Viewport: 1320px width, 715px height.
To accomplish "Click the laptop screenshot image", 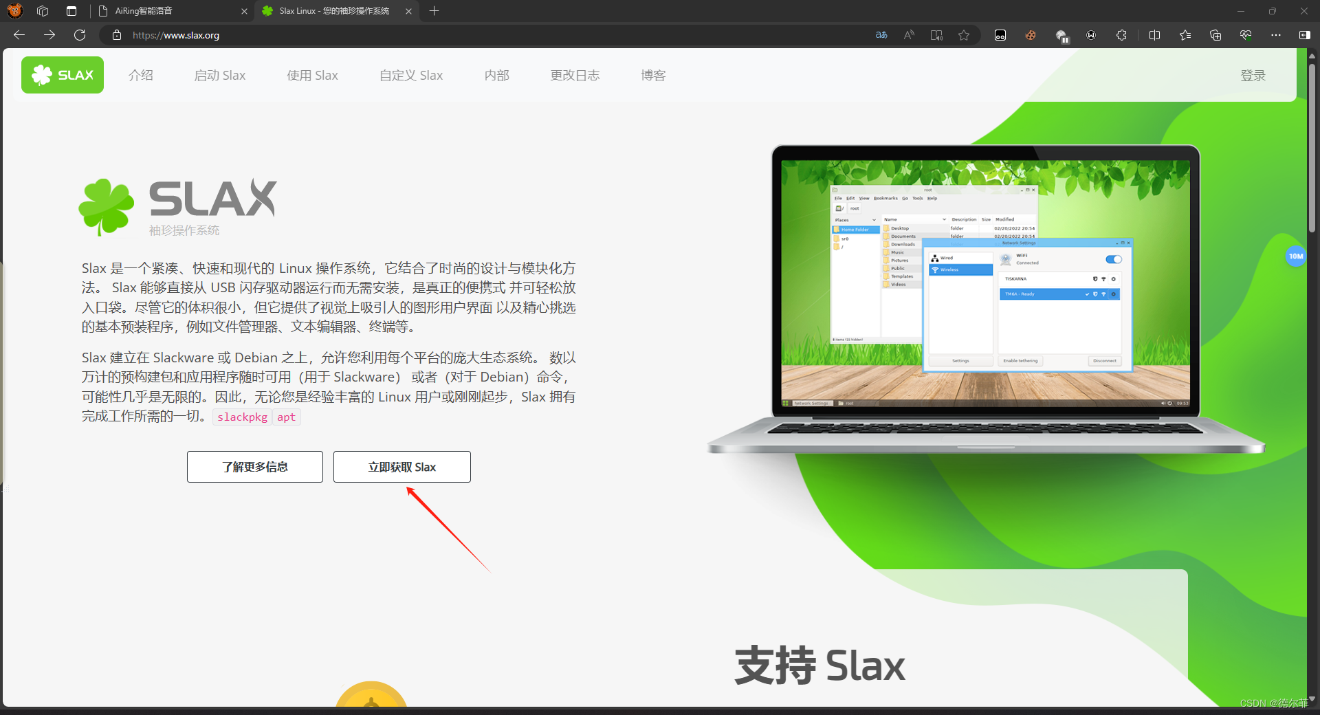I will pyautogui.click(x=986, y=300).
